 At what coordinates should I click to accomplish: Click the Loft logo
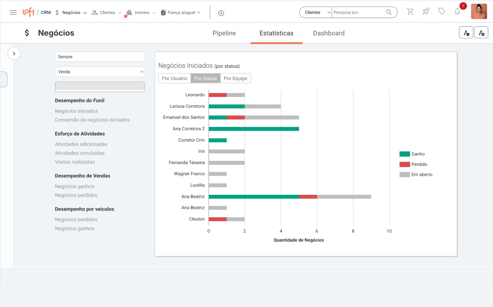28,12
